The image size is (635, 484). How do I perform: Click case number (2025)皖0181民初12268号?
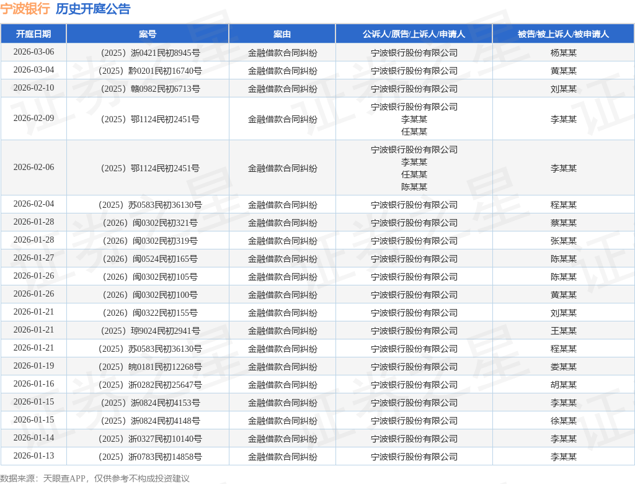(150, 367)
